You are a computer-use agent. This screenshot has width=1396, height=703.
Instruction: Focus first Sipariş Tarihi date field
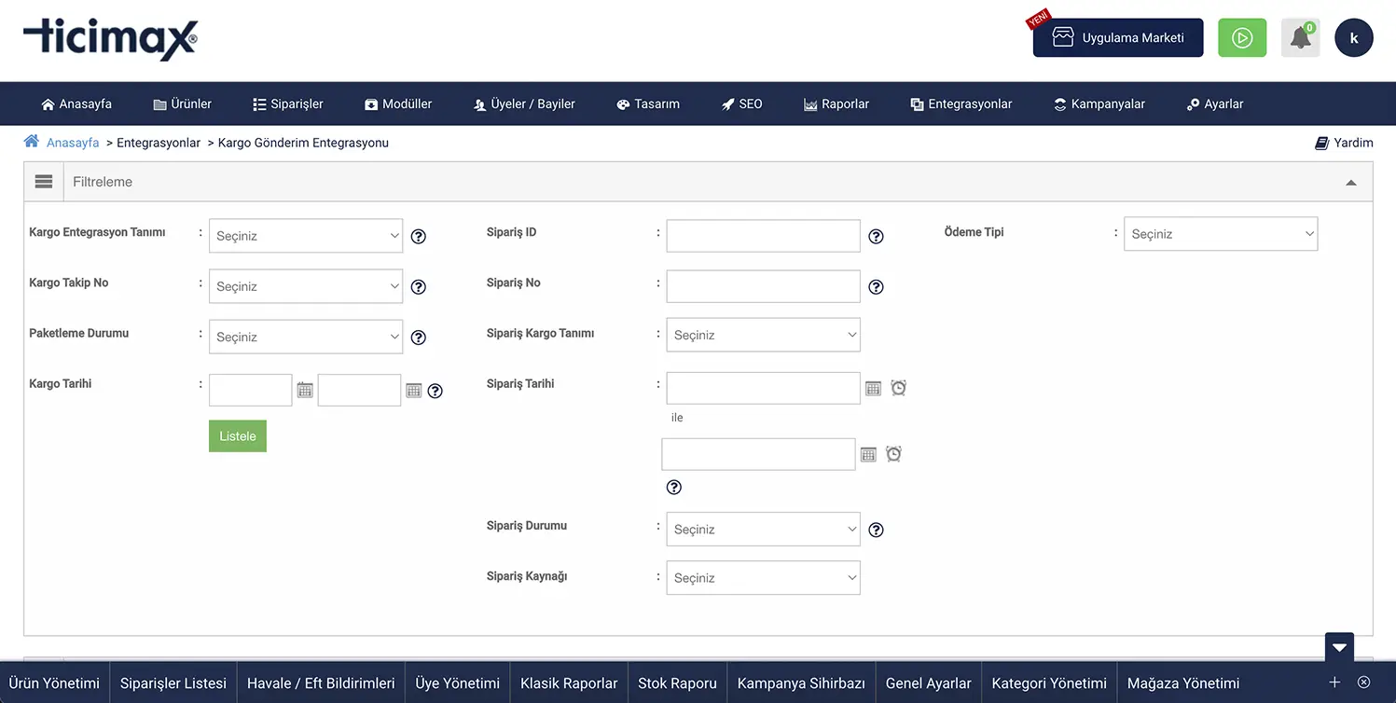coord(763,388)
